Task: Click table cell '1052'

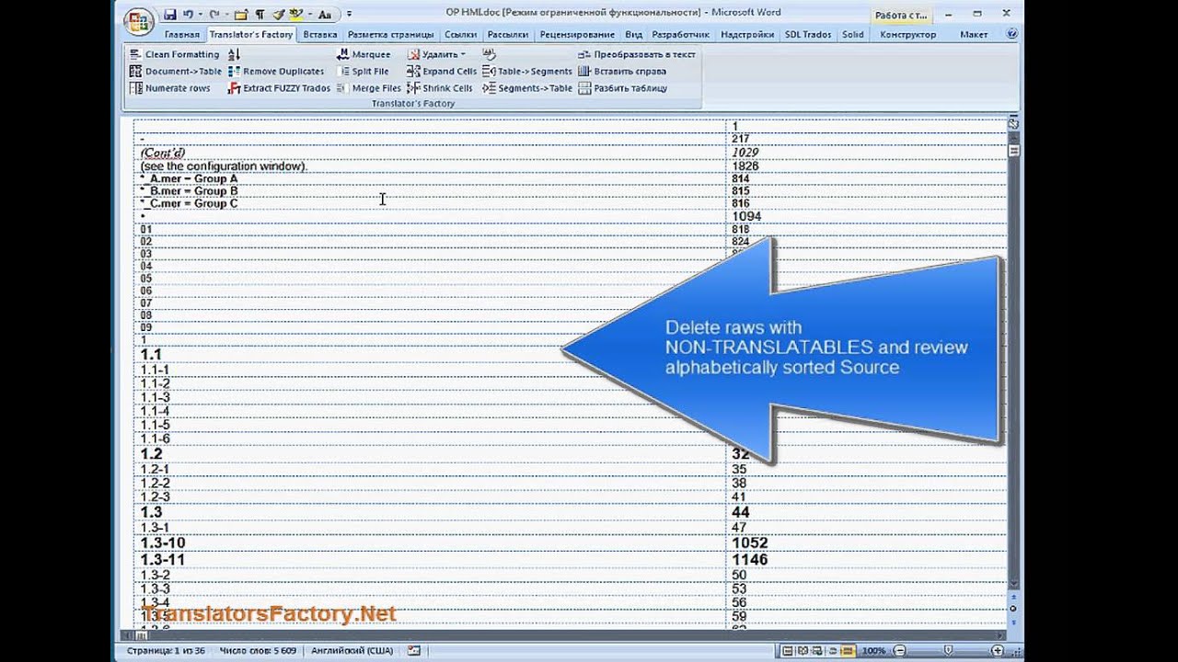Action: [x=865, y=542]
